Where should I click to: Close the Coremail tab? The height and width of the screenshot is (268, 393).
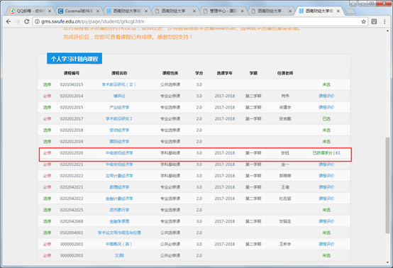click(98, 11)
